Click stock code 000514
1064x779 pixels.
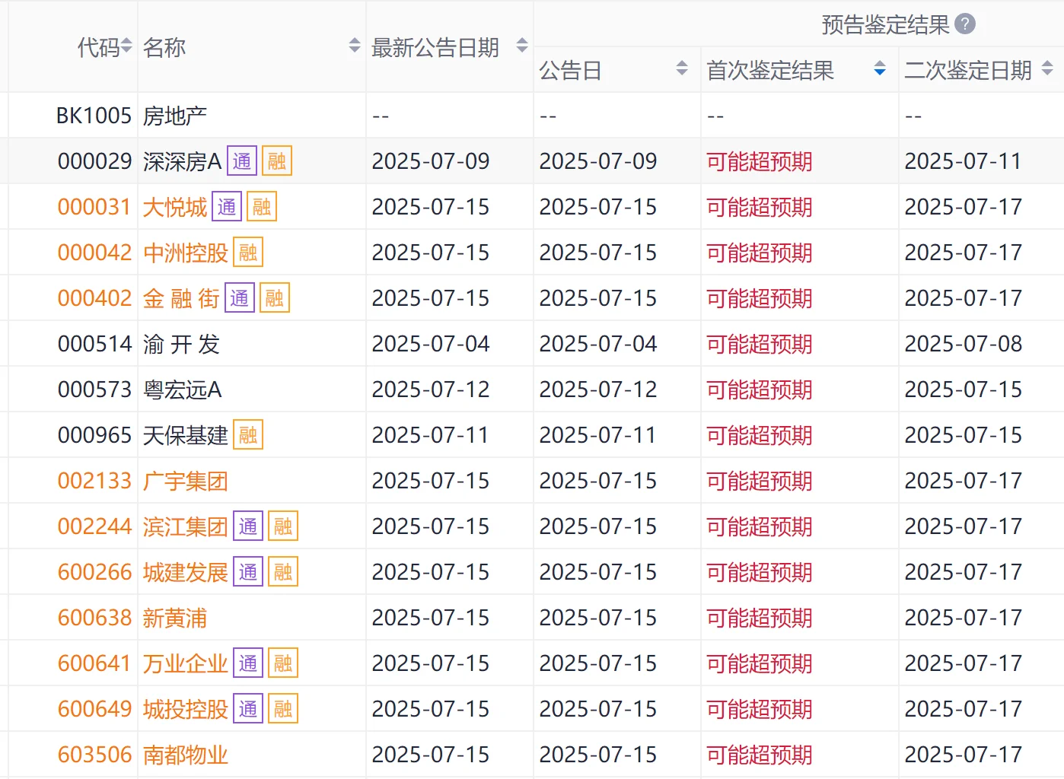tap(94, 344)
